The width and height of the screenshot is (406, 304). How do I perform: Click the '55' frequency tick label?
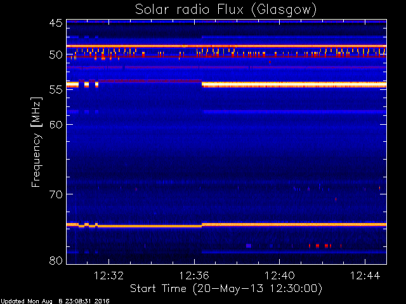click(x=56, y=90)
